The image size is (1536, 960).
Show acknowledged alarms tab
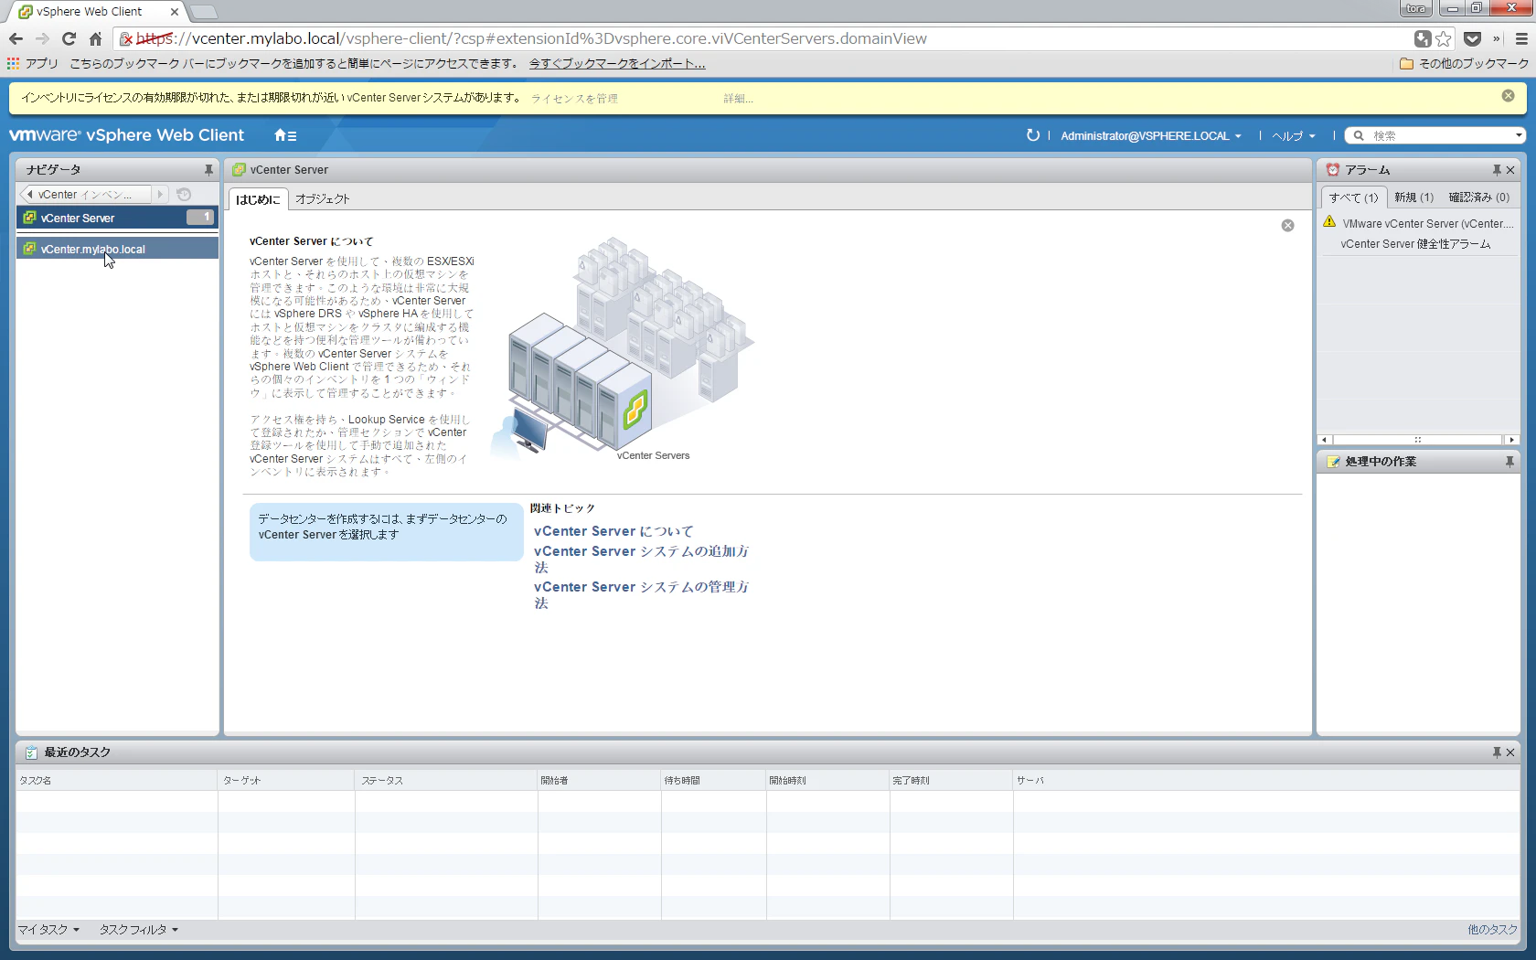(x=1478, y=197)
